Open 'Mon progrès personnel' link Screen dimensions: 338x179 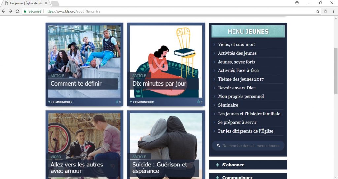click(x=241, y=96)
